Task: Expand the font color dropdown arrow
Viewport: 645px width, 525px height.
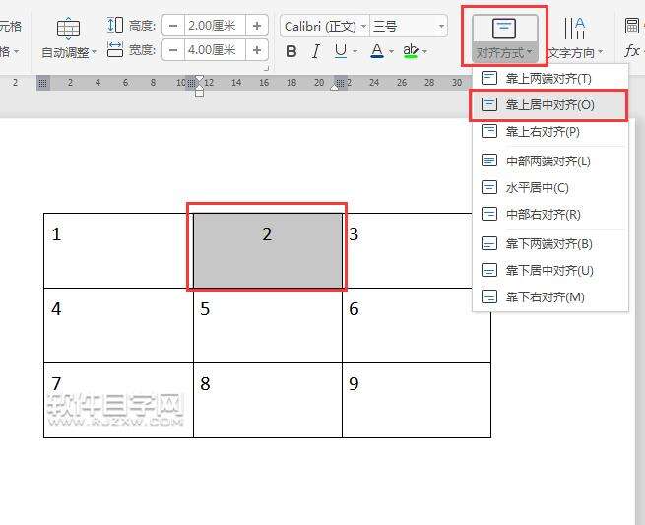Action: coord(391,52)
